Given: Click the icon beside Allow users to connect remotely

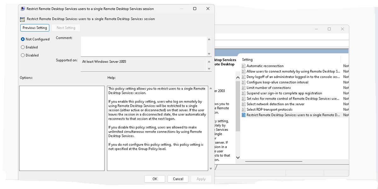Looking at the screenshot, I should tap(244, 71).
